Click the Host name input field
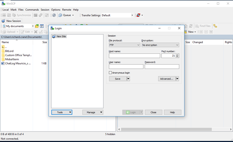The height and width of the screenshot is (142, 233). tap(134, 56)
